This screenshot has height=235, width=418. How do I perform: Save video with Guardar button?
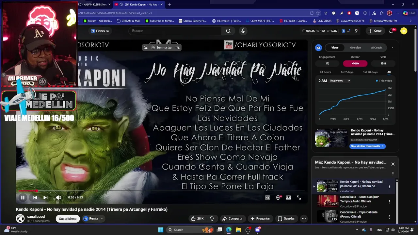pyautogui.click(x=286, y=219)
